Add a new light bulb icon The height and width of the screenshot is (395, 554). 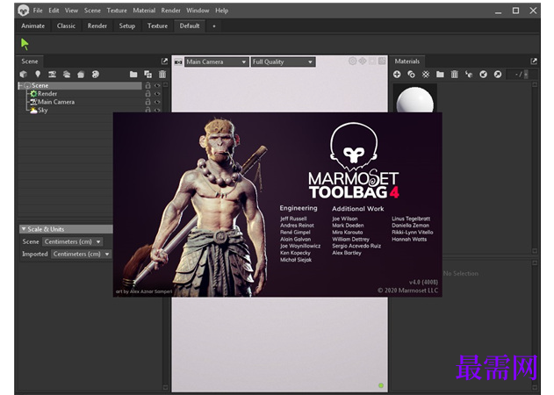pos(38,75)
